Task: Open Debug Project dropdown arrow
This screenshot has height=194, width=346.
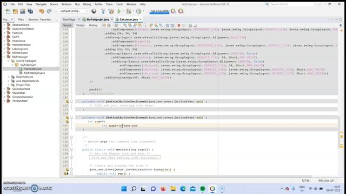Action: tap(133, 11)
